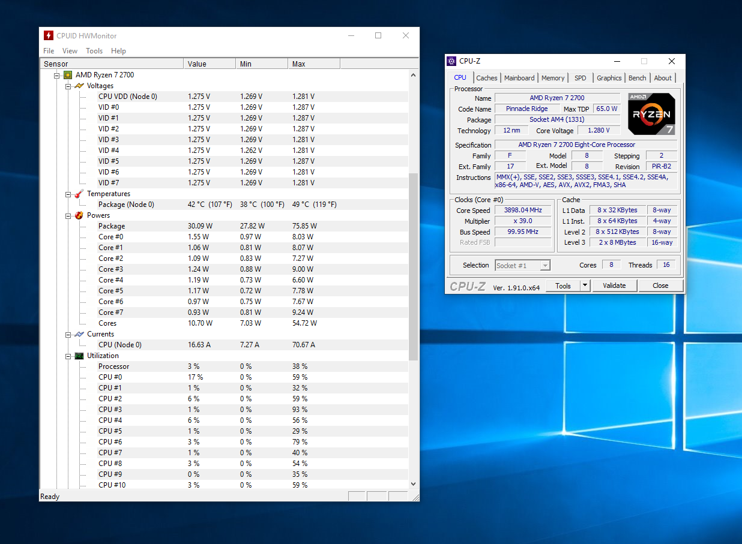Click the Name field AMD Ryzen 7 2700
This screenshot has height=544, width=742.
(557, 98)
